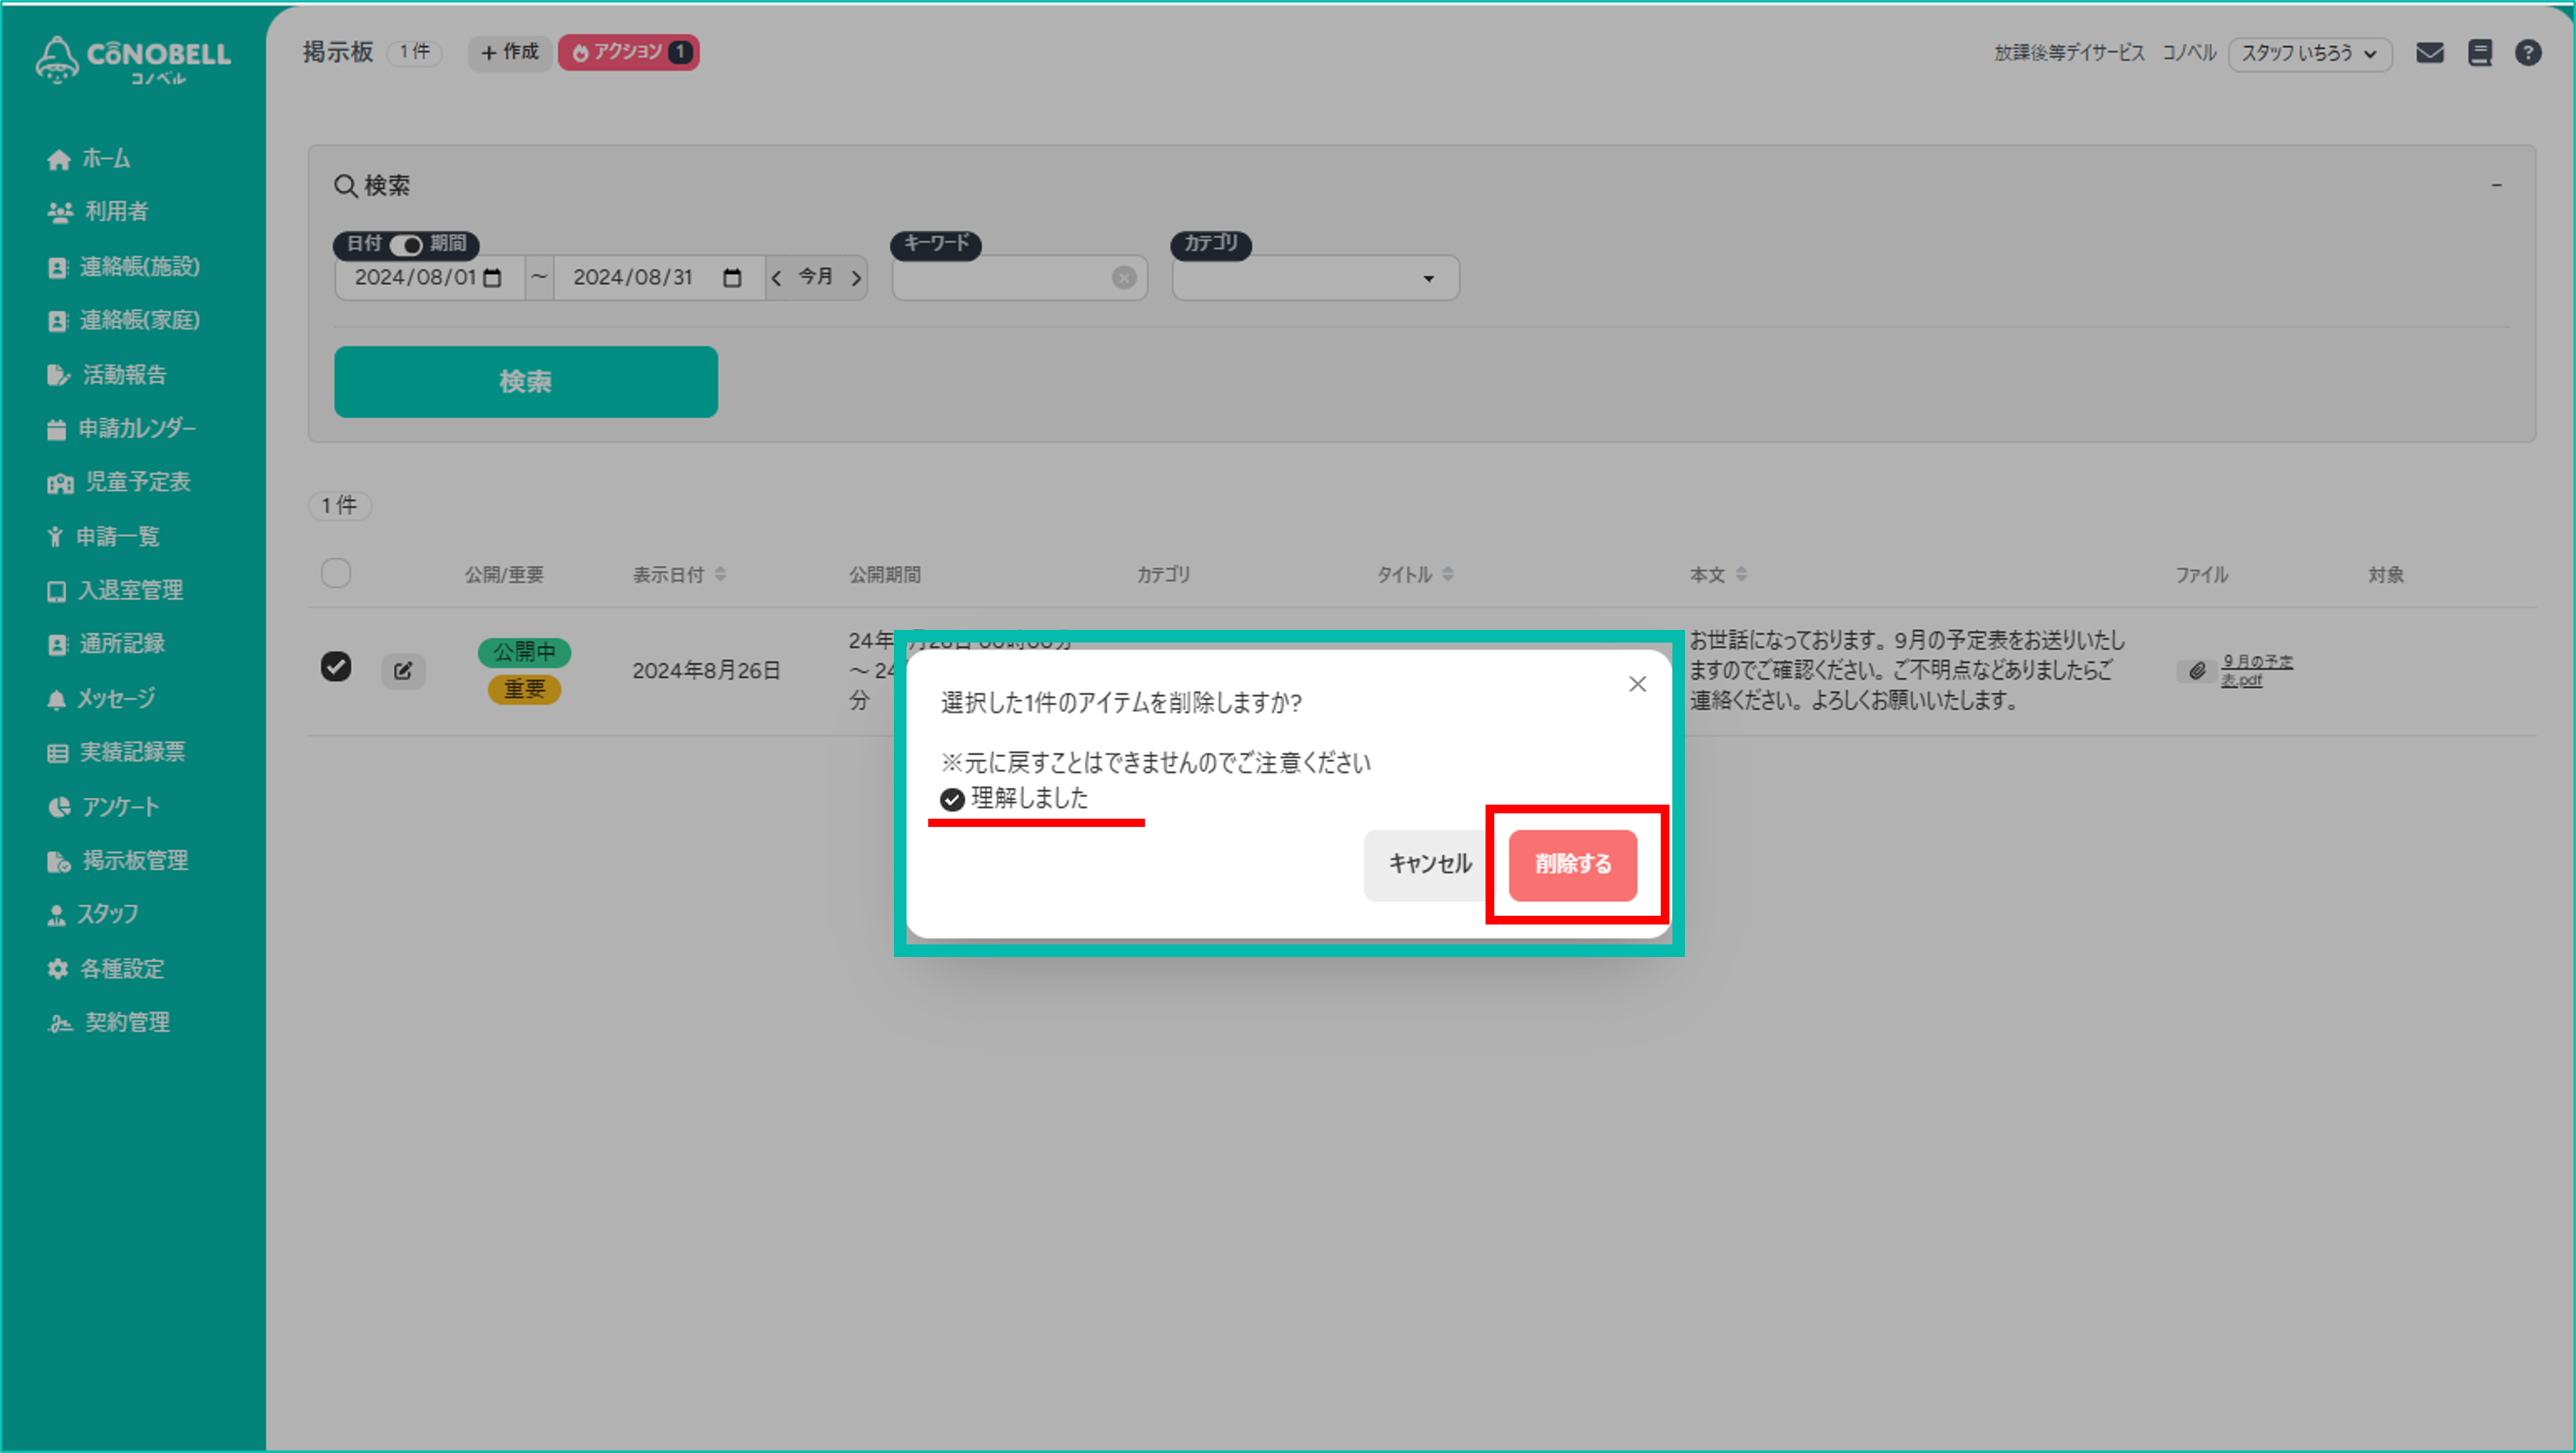This screenshot has height=1453, width=2576.
Task: Toggle the select-all checkbox in table header
Action: pyautogui.click(x=336, y=573)
